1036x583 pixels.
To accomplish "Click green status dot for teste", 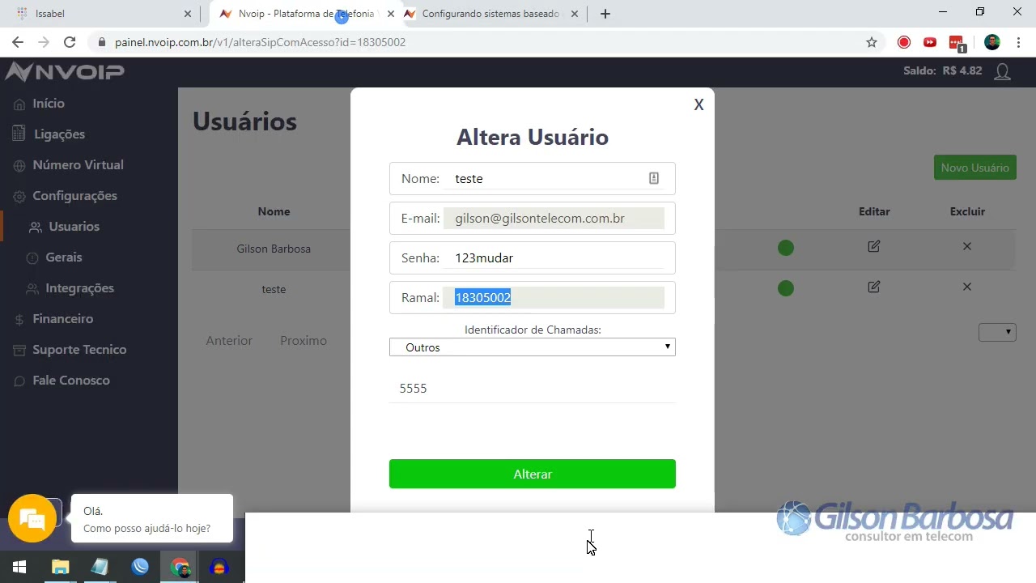I will click(785, 288).
